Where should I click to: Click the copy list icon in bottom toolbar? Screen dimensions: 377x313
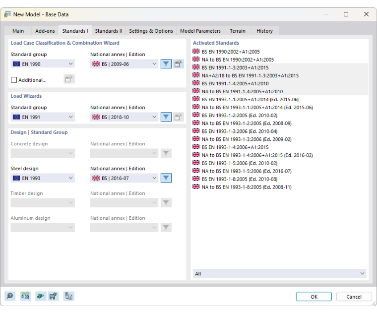coord(69,296)
